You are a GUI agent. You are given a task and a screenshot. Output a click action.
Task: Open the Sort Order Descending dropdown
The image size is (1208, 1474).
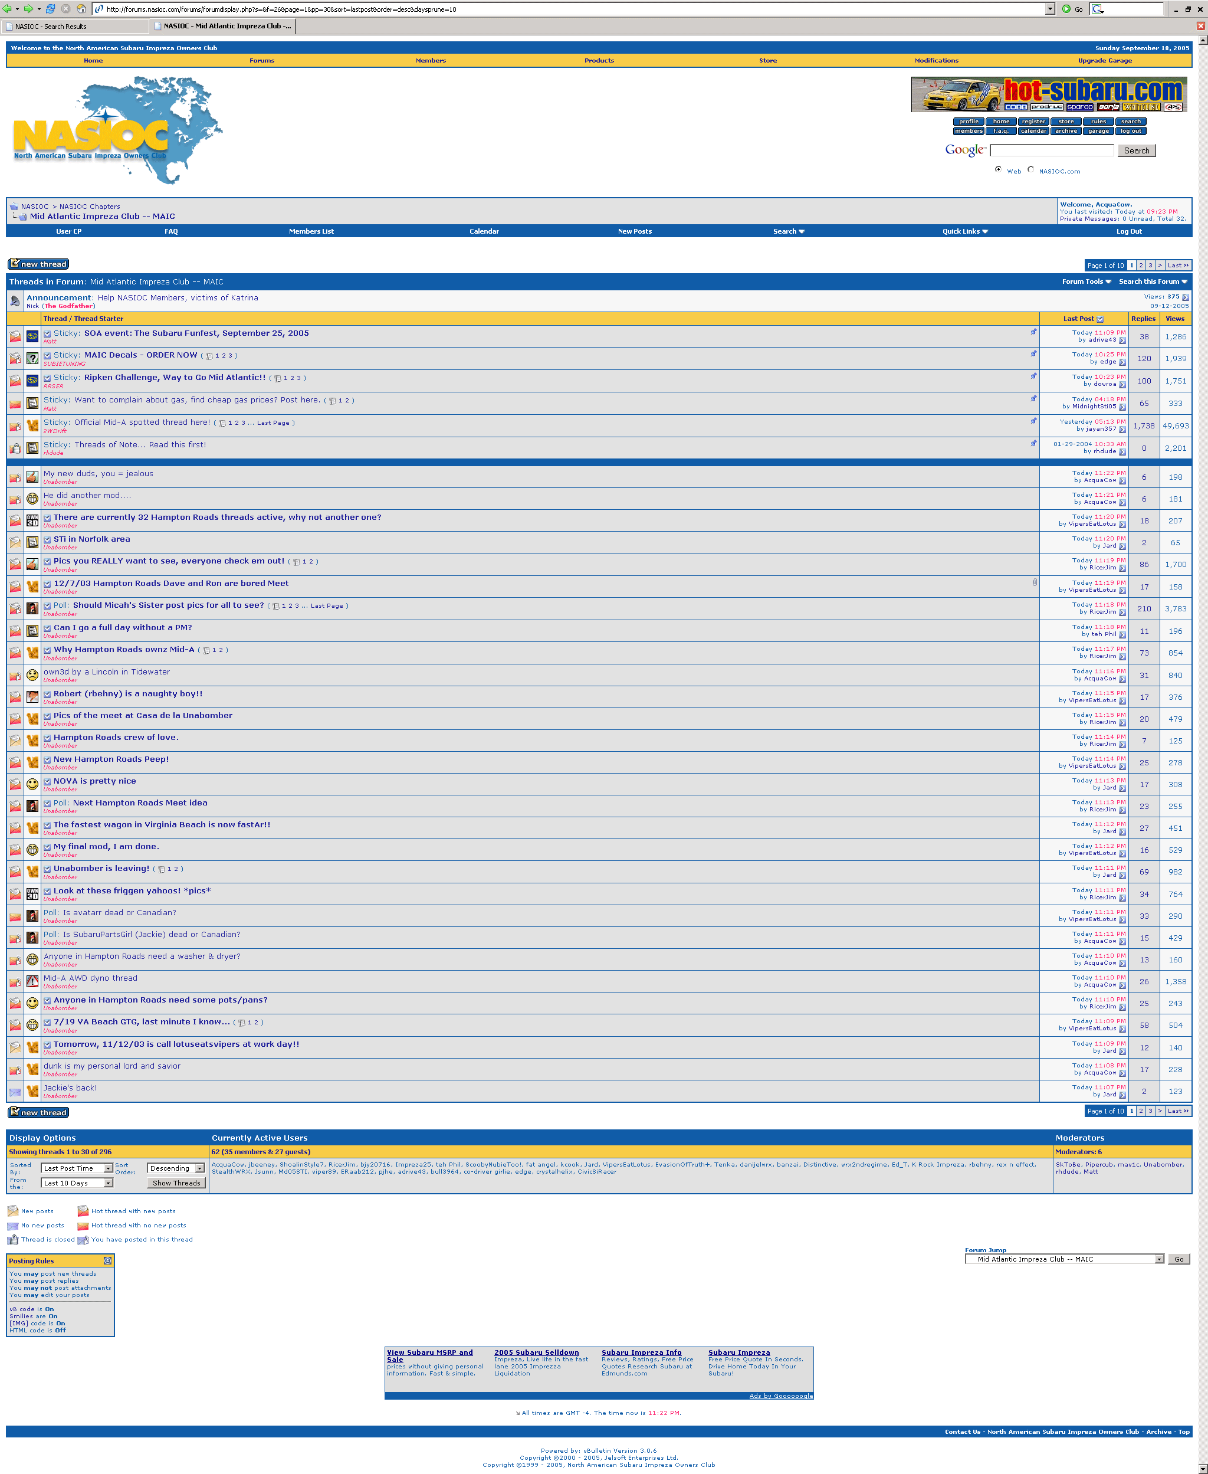point(176,1168)
